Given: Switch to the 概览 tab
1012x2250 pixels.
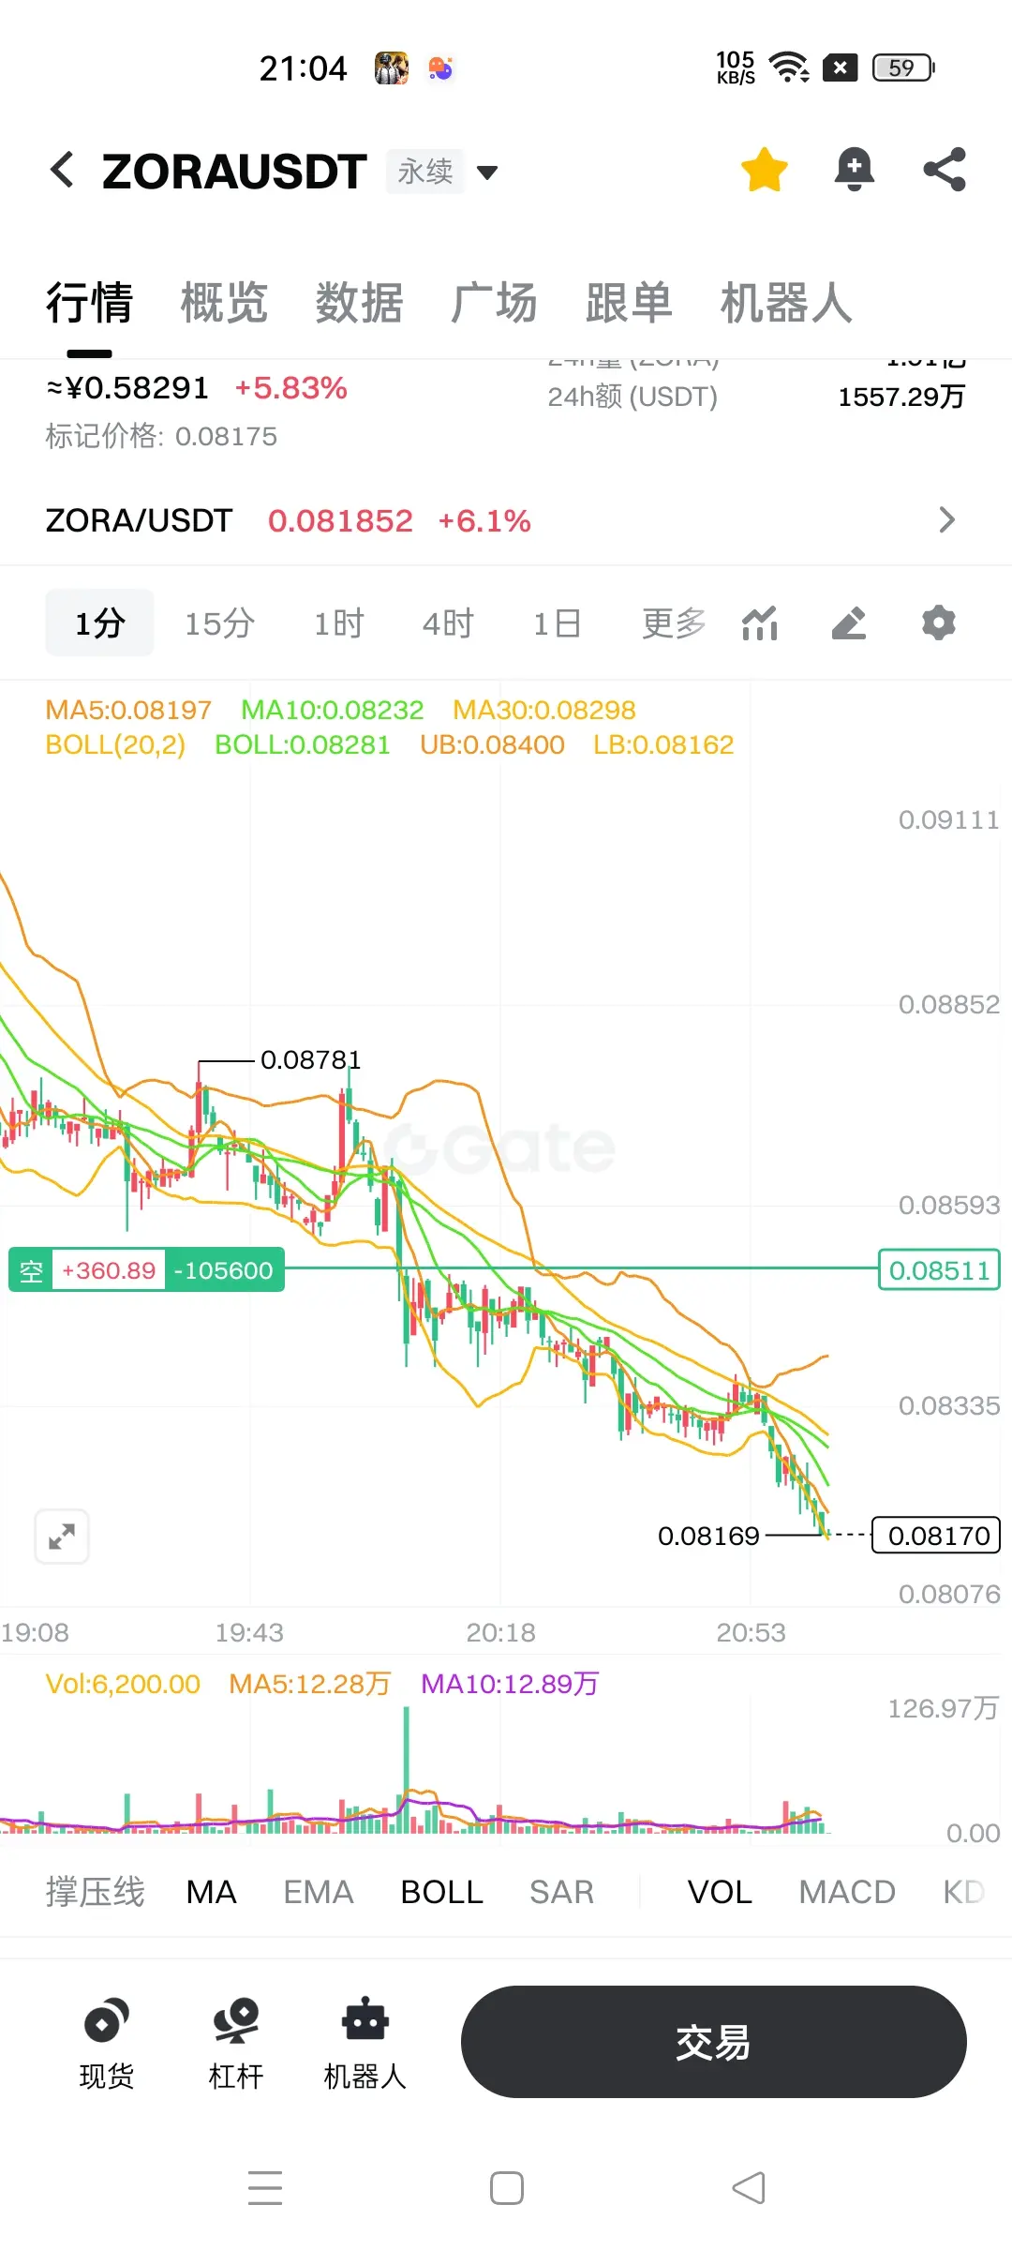Looking at the screenshot, I should pos(225,303).
